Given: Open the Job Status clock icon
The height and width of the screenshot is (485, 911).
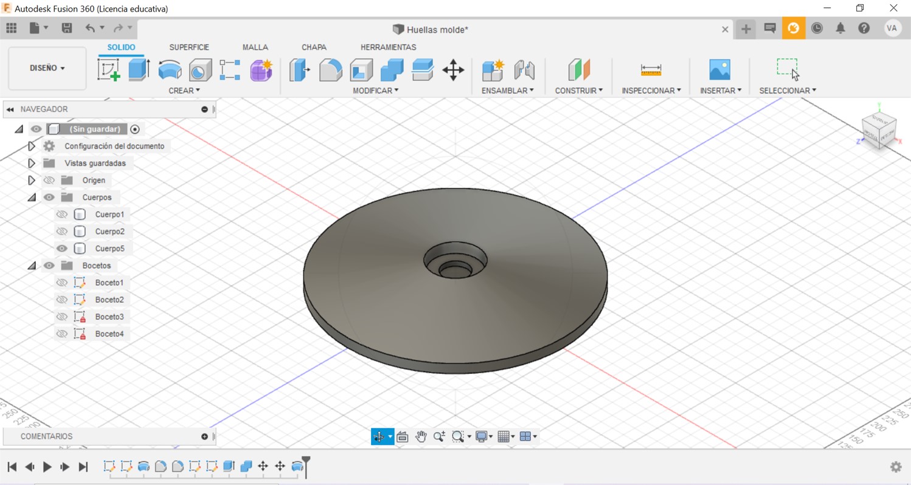Looking at the screenshot, I should (817, 28).
